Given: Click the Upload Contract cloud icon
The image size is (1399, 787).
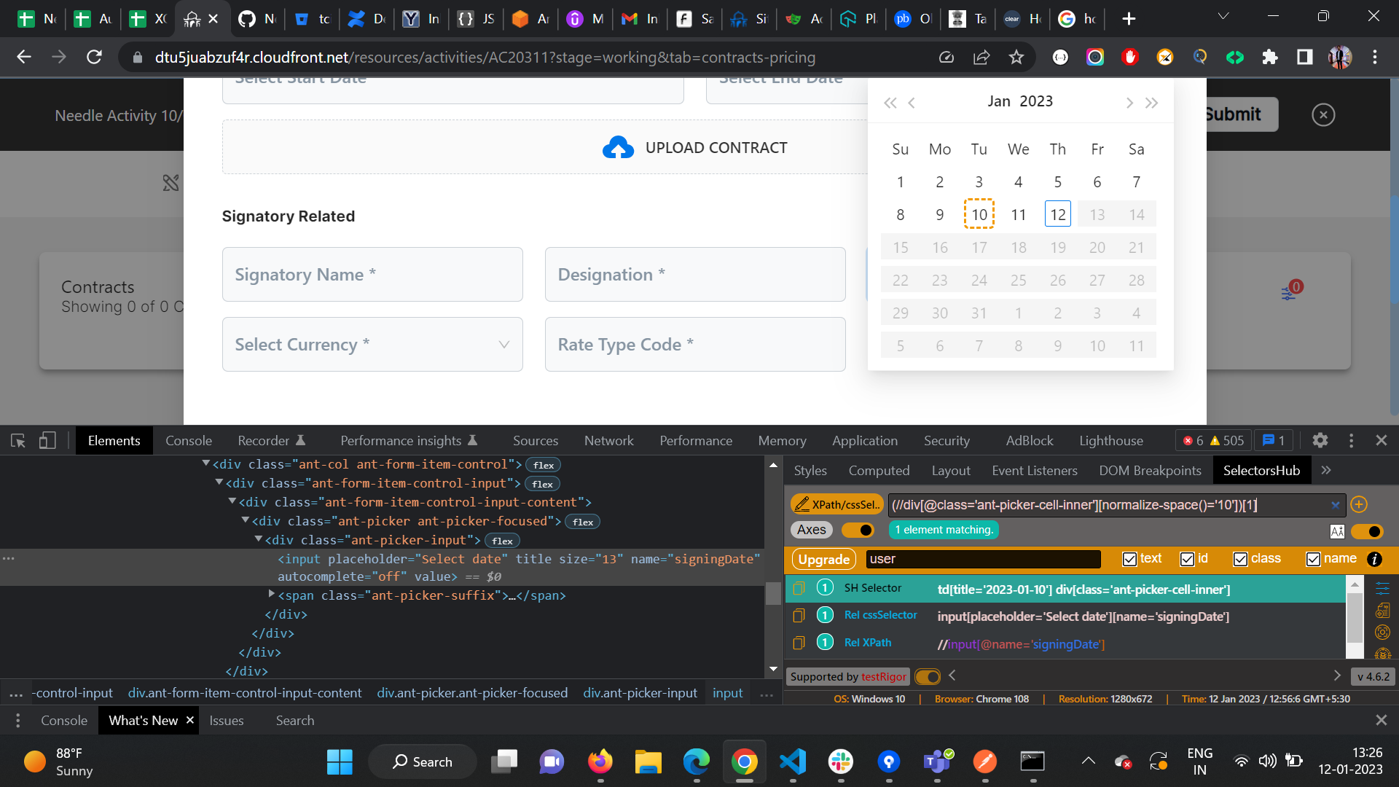Looking at the screenshot, I should click(x=619, y=146).
